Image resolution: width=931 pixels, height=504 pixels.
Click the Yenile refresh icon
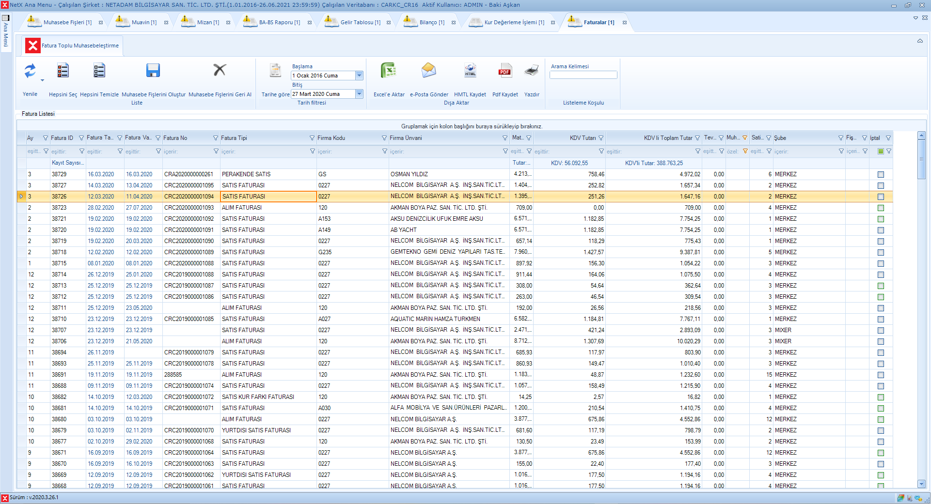(30, 71)
